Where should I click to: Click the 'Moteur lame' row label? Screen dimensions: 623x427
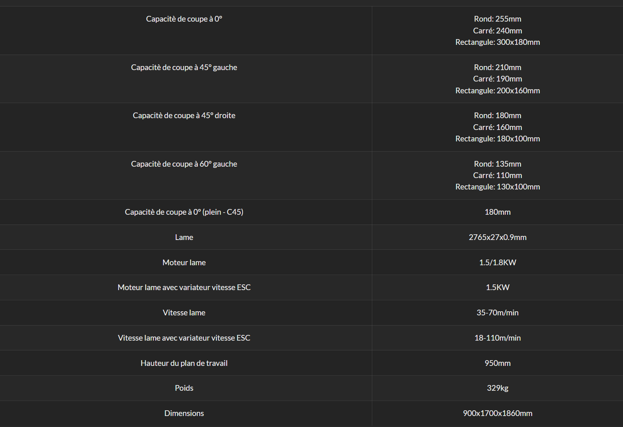pos(184,262)
